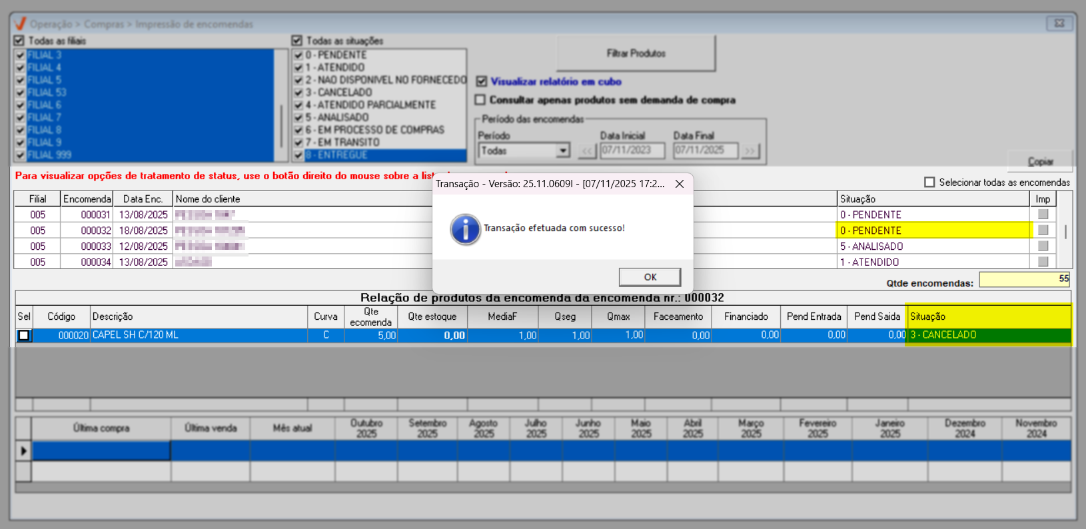
Task: Uncheck FILIAL 4 in the branch list
Action: 20,67
